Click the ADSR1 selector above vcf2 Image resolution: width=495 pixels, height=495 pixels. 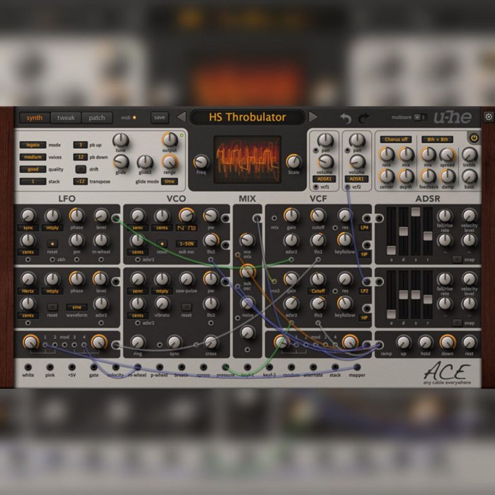[356, 179]
